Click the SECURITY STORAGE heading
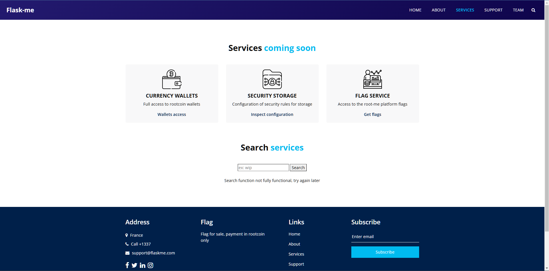 tap(272, 96)
